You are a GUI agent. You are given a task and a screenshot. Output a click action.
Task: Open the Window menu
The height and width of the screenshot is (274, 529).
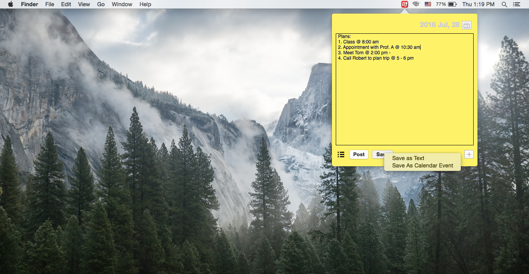(x=122, y=4)
